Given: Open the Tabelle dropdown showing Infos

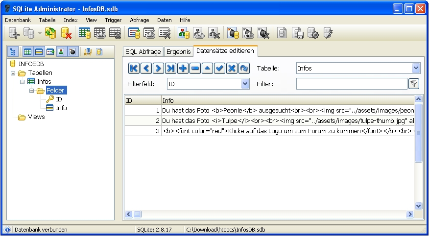Looking at the screenshot, I should 416,69.
